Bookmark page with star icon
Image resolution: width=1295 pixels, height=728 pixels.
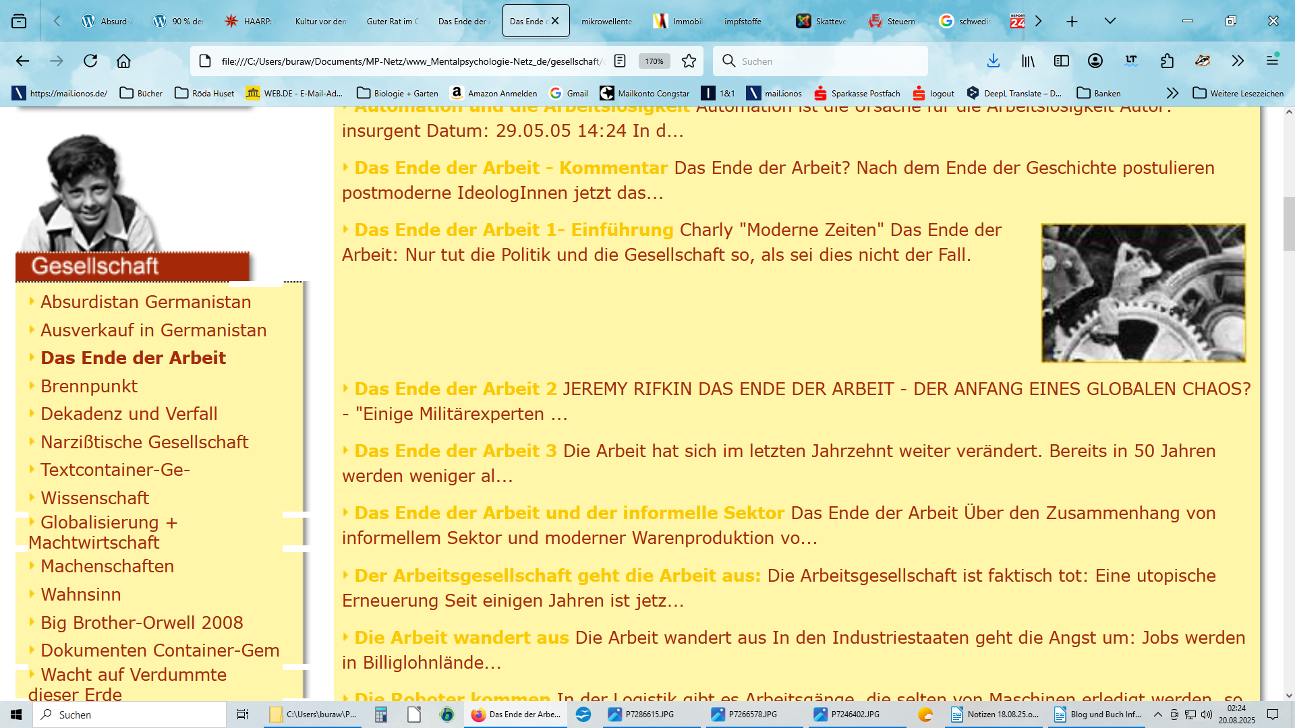point(689,61)
